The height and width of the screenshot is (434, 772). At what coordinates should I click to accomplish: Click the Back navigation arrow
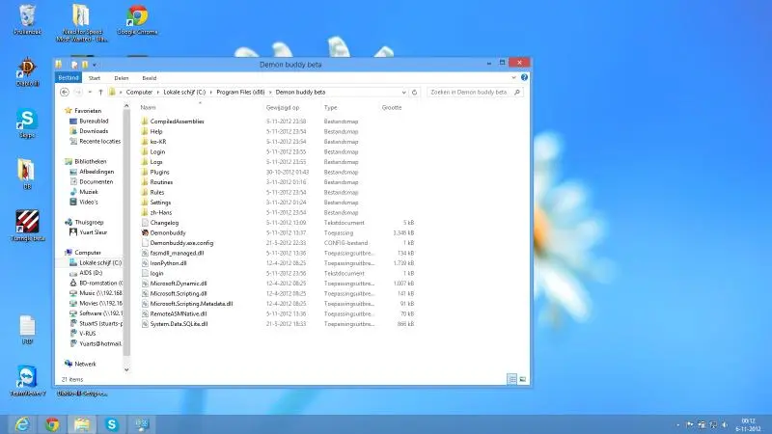pos(64,92)
